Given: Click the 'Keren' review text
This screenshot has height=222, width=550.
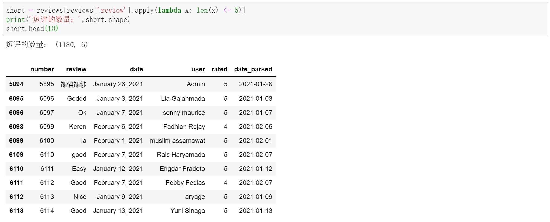Looking at the screenshot, I should (78, 127).
